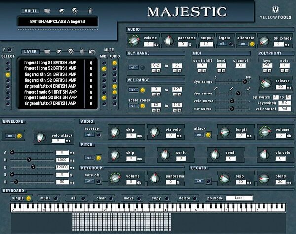296x234 pixels.
Task: Open the LAYER load folder icon
Action: [x=47, y=51]
